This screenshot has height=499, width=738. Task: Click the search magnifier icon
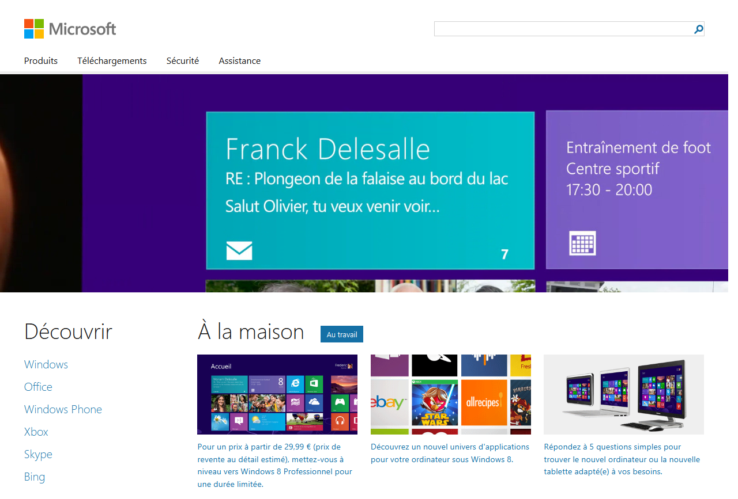tap(698, 29)
